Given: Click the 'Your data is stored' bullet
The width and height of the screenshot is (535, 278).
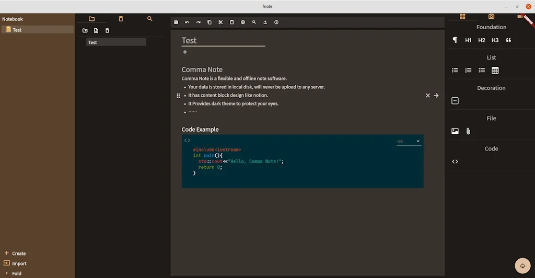Looking at the screenshot, I should (256, 87).
